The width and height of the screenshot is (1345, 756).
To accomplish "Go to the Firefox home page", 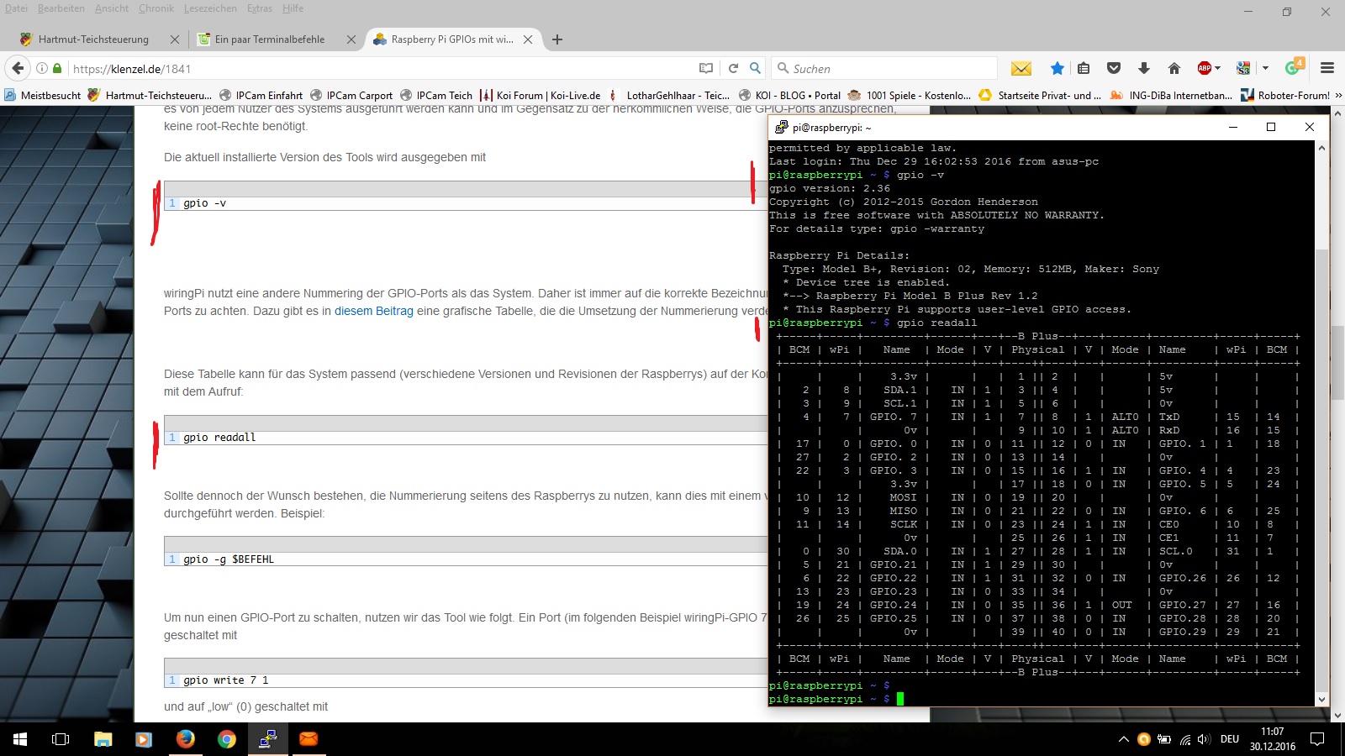I will point(1174,68).
